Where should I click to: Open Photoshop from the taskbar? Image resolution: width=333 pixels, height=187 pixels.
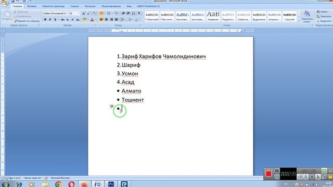[111, 184]
